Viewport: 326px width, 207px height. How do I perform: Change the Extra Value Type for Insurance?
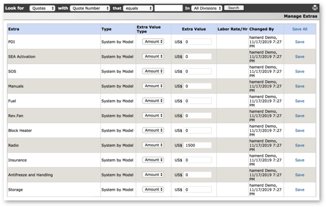pos(153,160)
